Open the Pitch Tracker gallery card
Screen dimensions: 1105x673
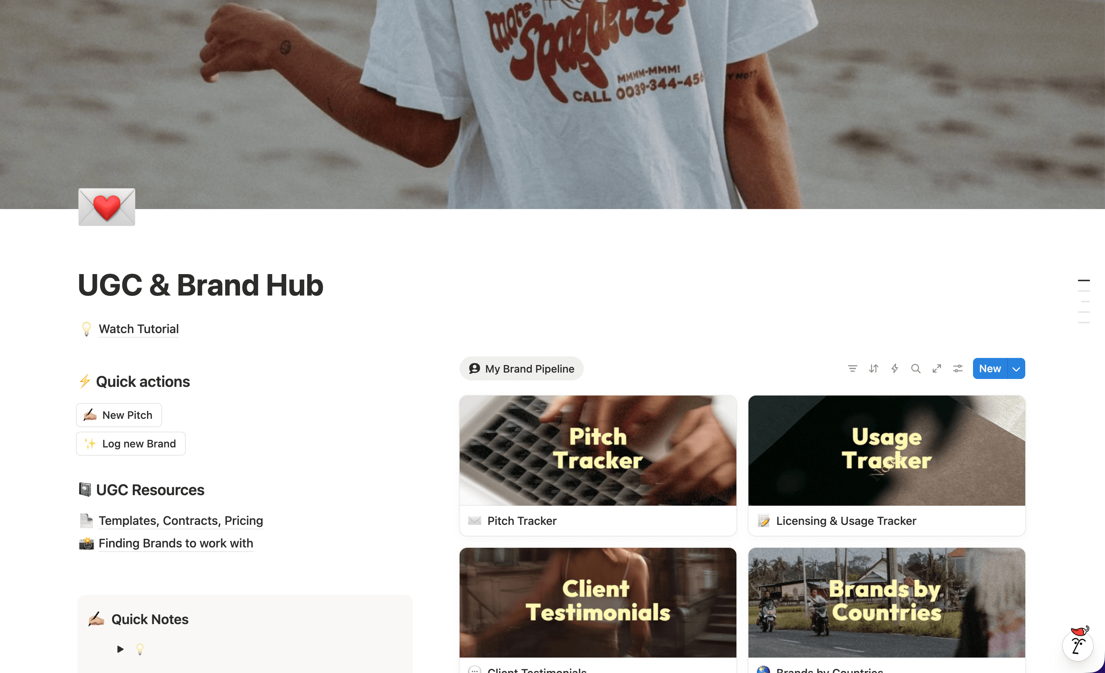(x=598, y=465)
